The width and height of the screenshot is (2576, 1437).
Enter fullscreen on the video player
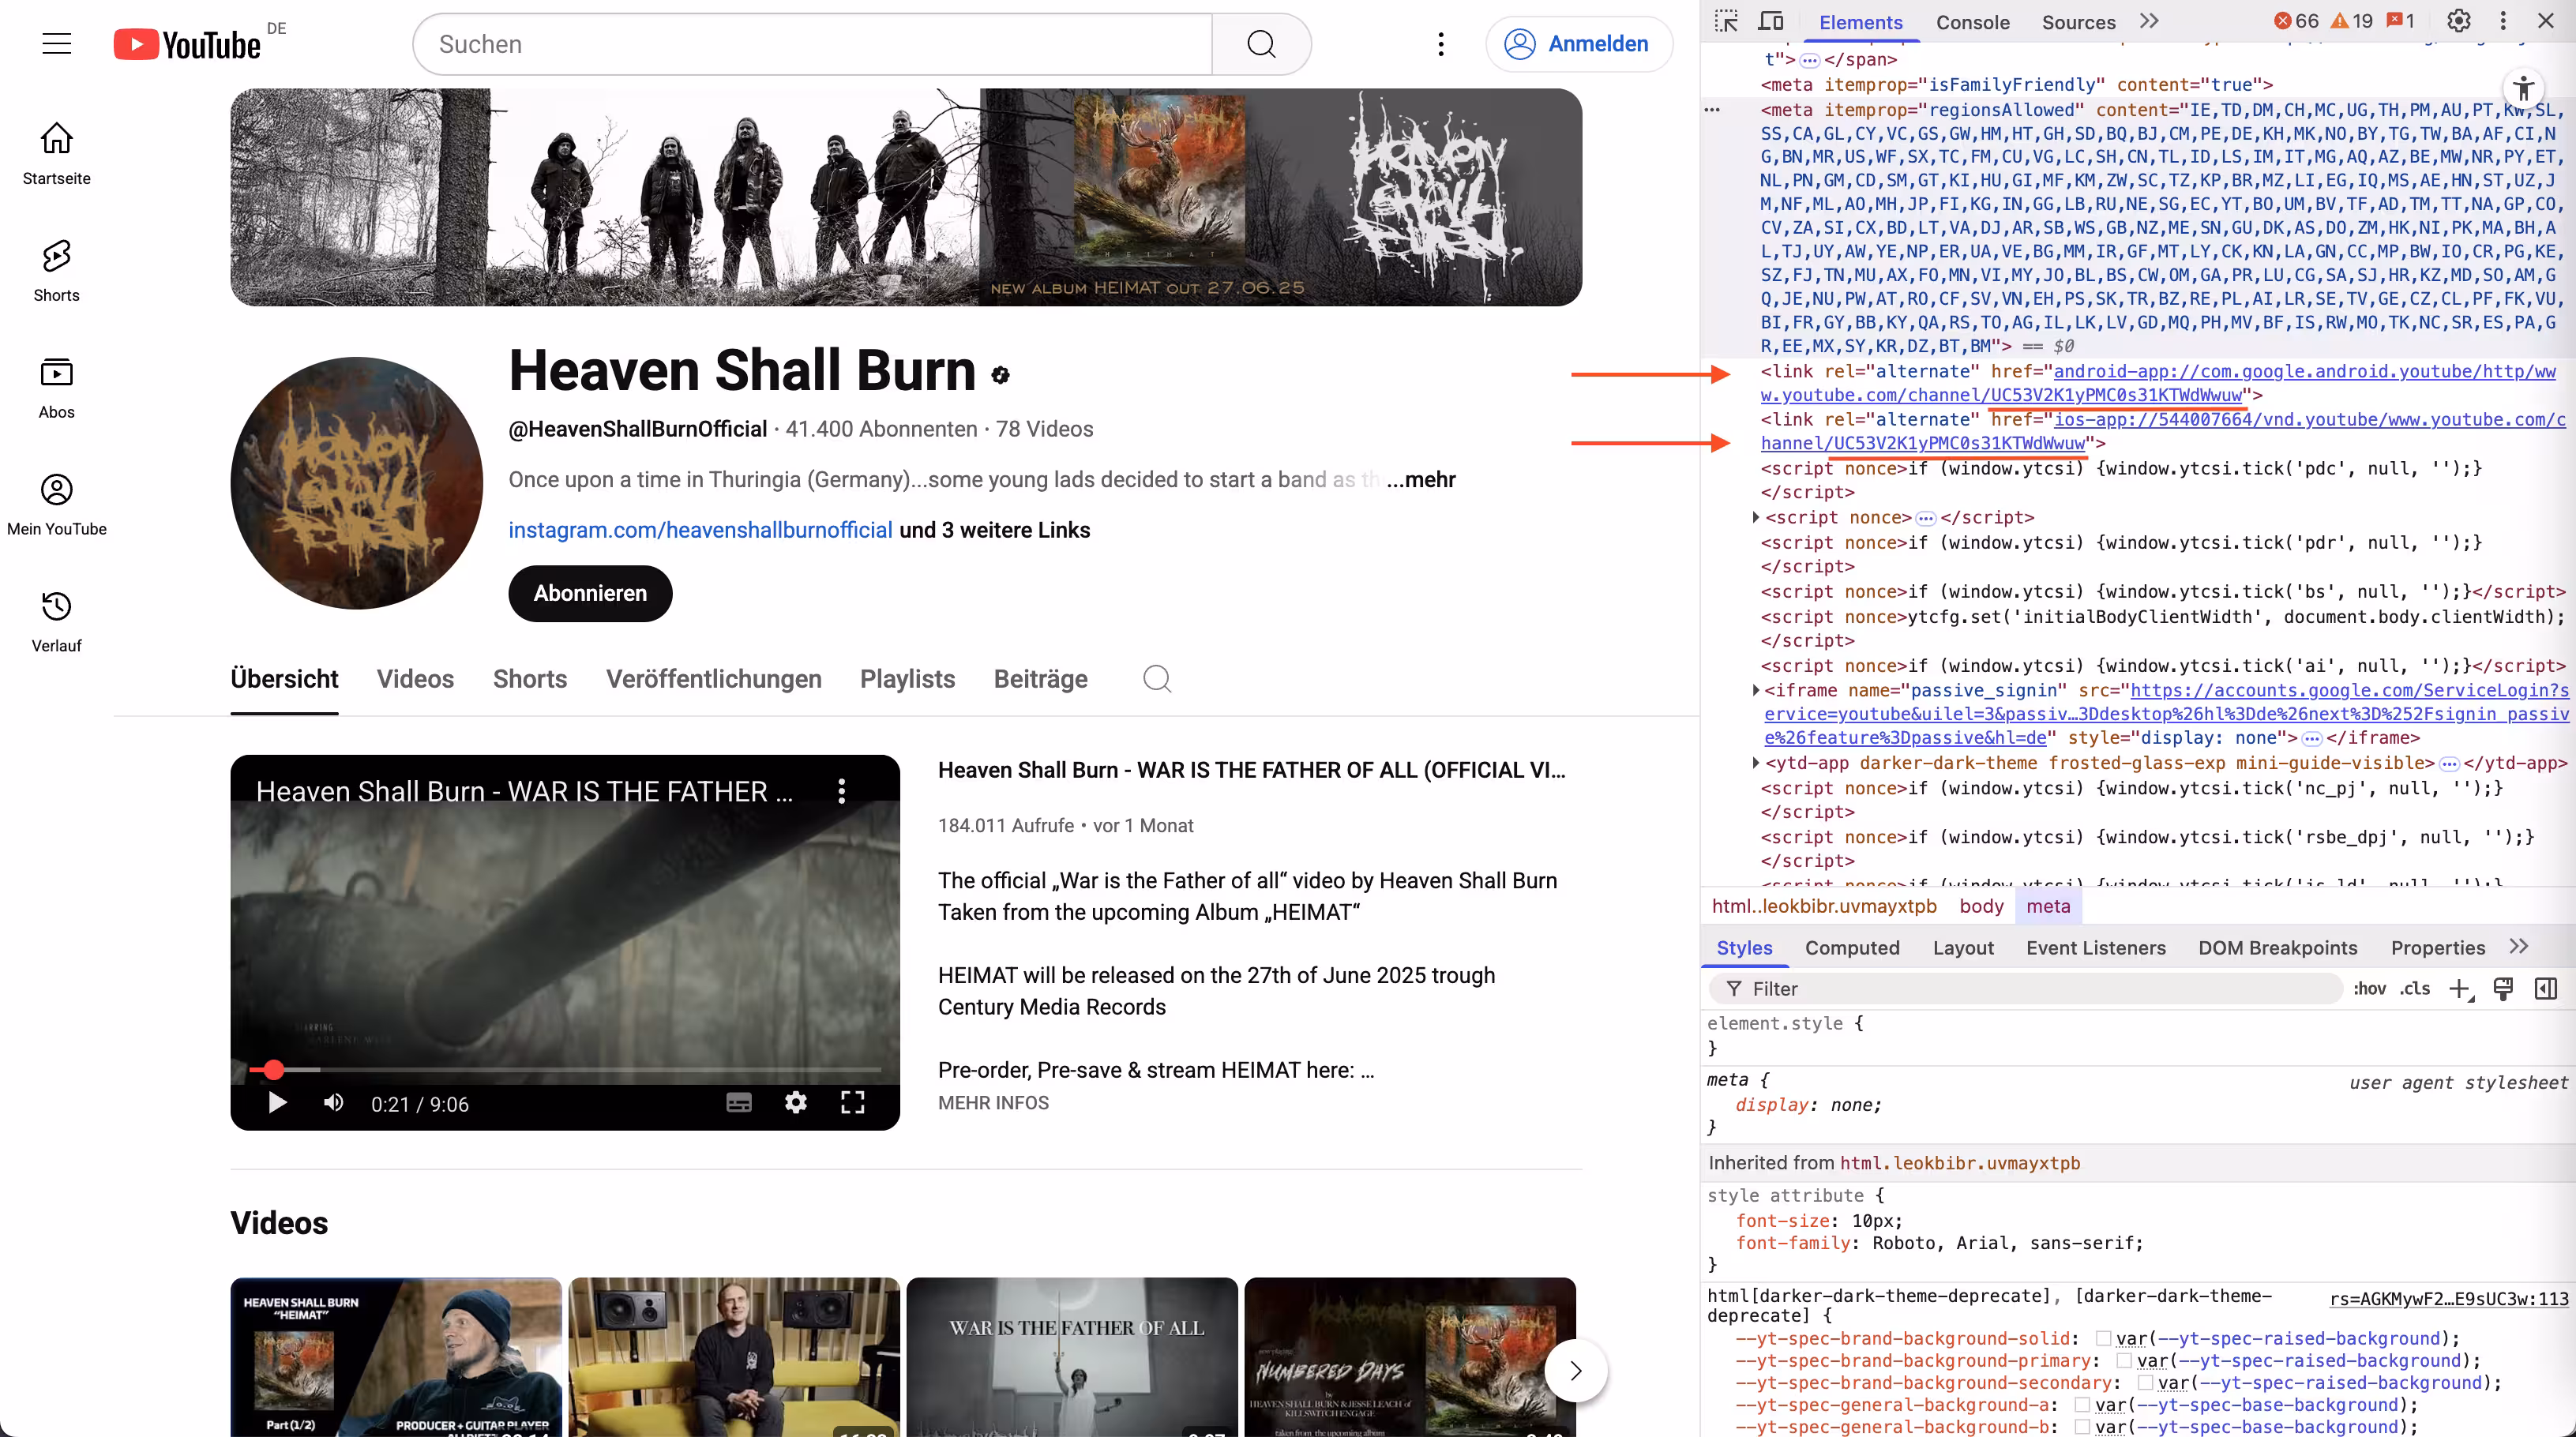[852, 1103]
